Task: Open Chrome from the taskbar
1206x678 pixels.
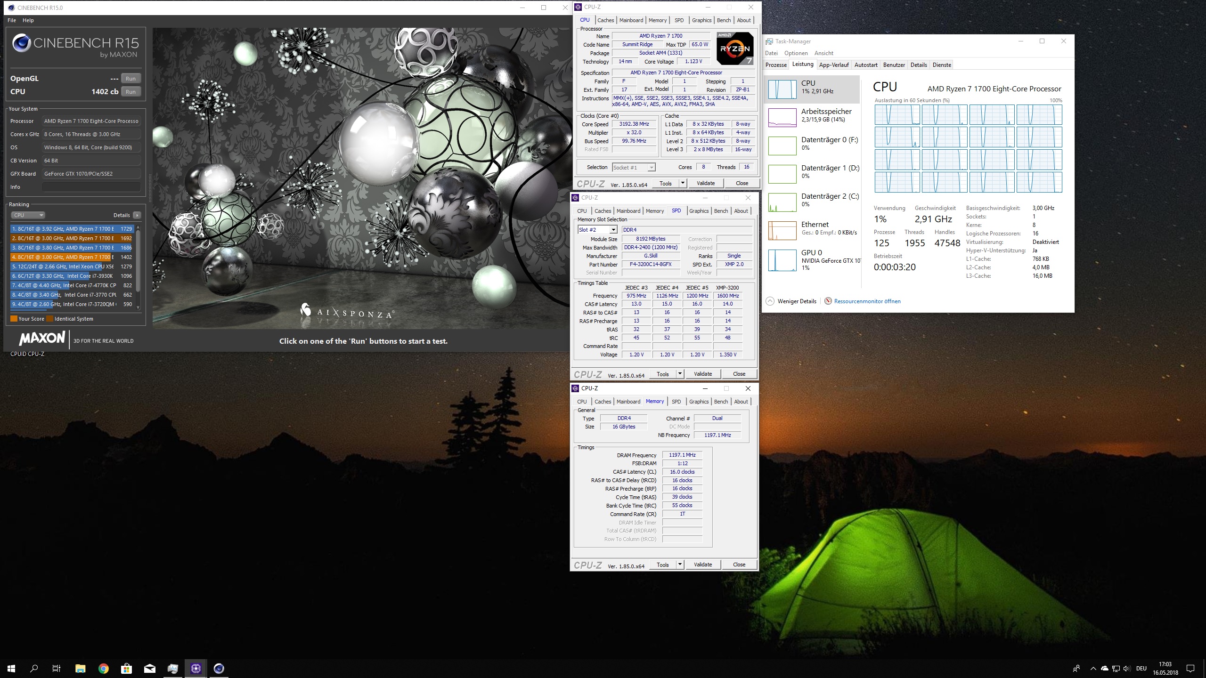Action: pyautogui.click(x=103, y=668)
